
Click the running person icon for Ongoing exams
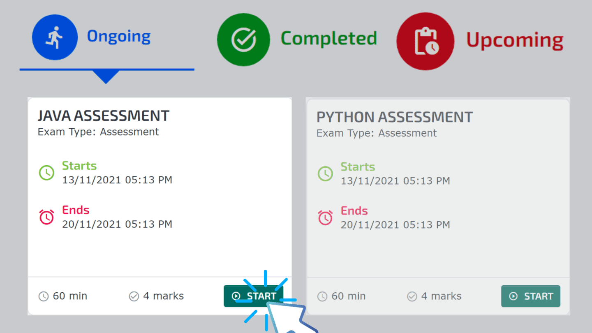coord(55,37)
